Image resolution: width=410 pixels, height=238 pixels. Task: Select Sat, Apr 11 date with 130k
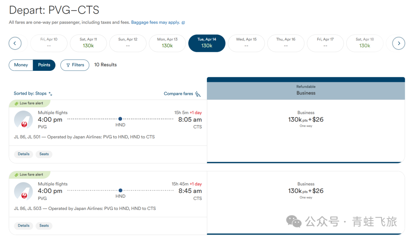coord(88,43)
